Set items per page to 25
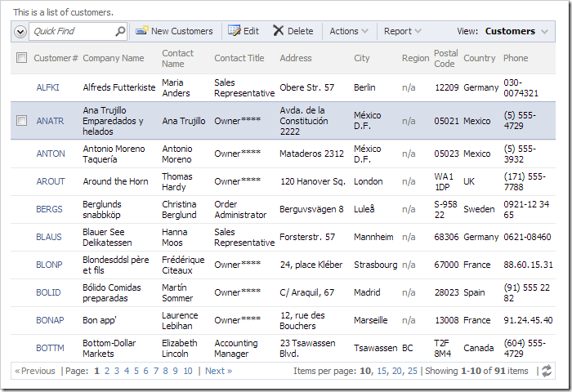This screenshot has height=392, width=572. 413,371
